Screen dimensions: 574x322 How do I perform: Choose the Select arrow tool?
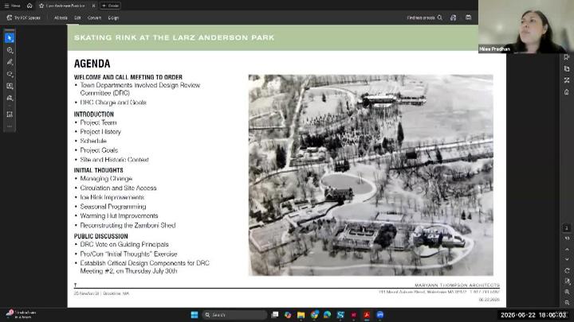tap(10, 37)
